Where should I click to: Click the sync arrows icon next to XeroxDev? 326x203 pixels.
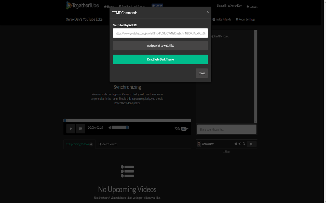(x=244, y=144)
